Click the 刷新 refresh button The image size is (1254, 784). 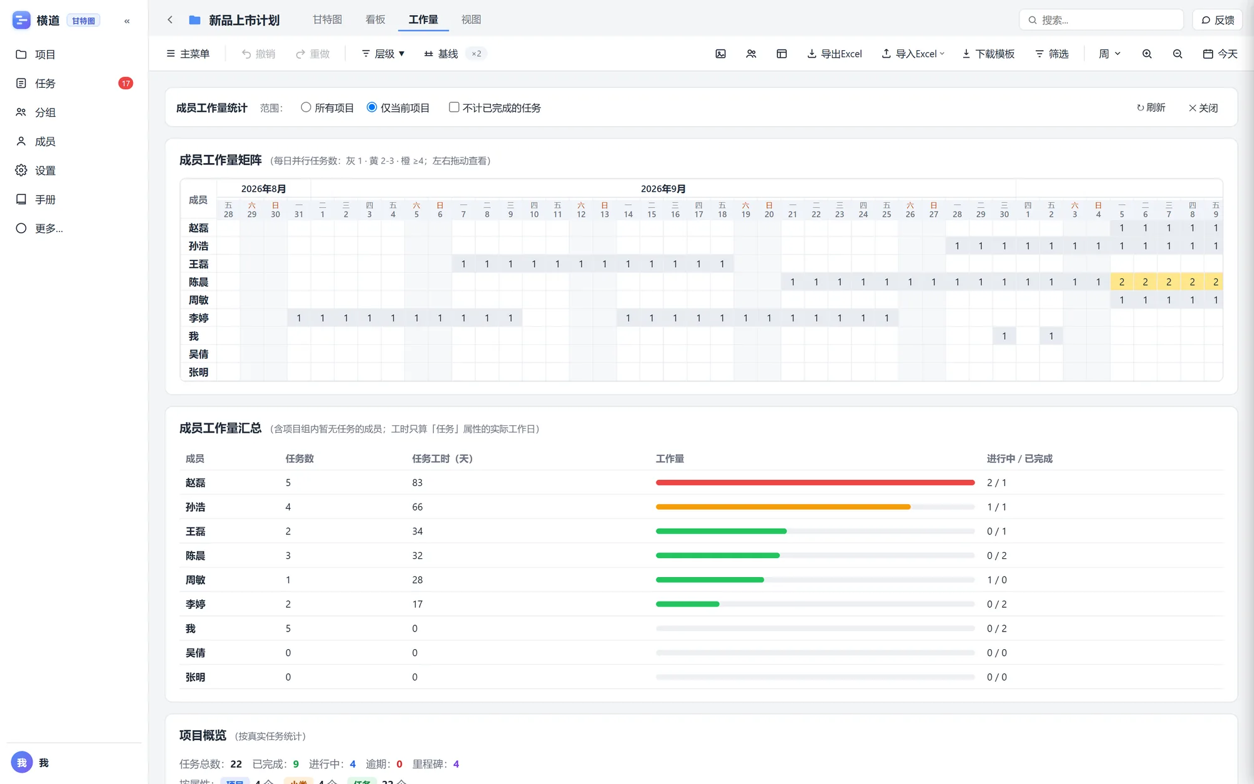coord(1151,108)
